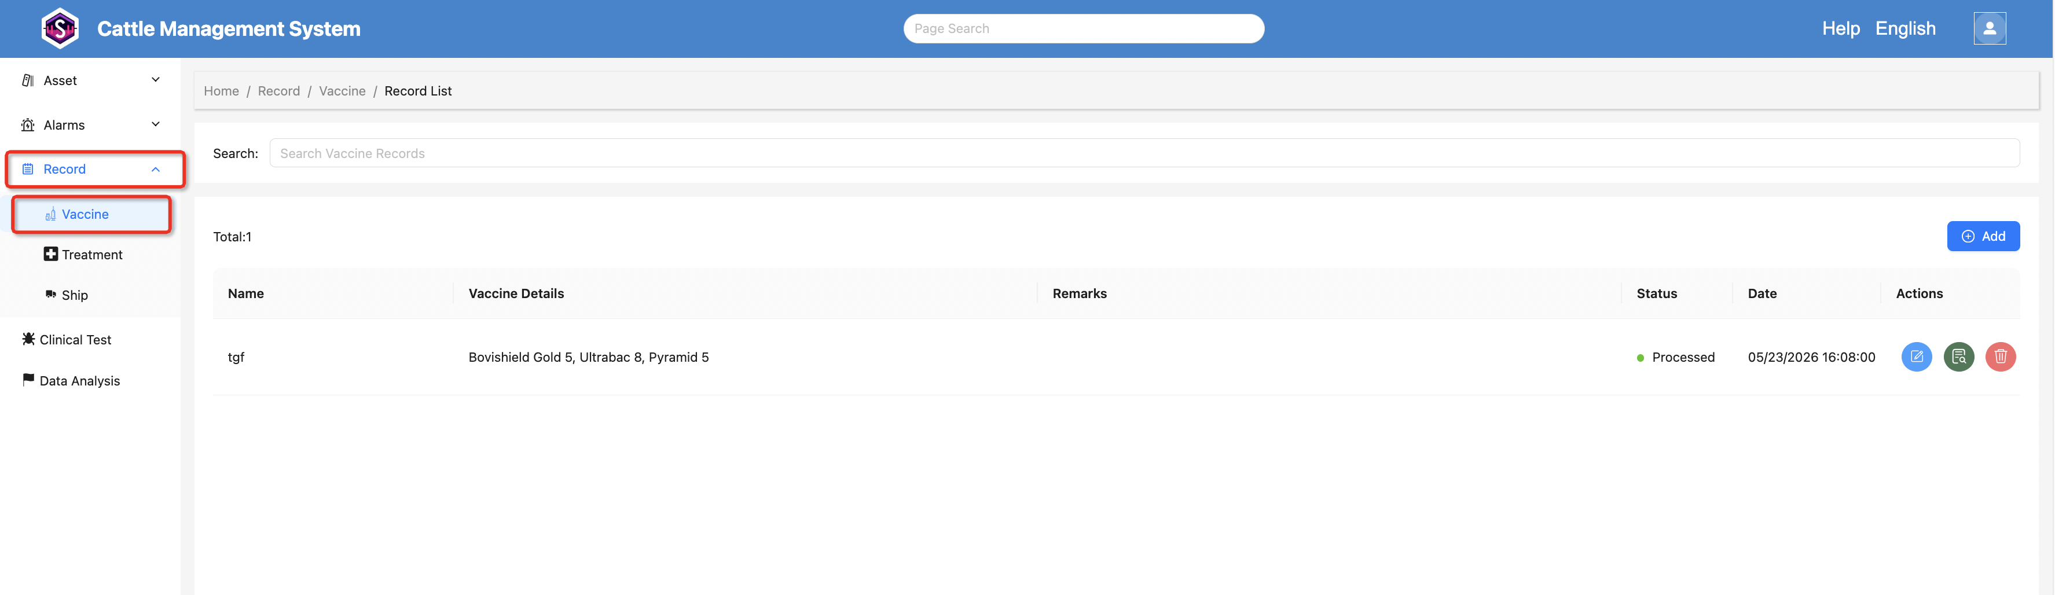The image size is (2055, 595).
Task: Delete the tgf vaccine record
Action: (2001, 357)
